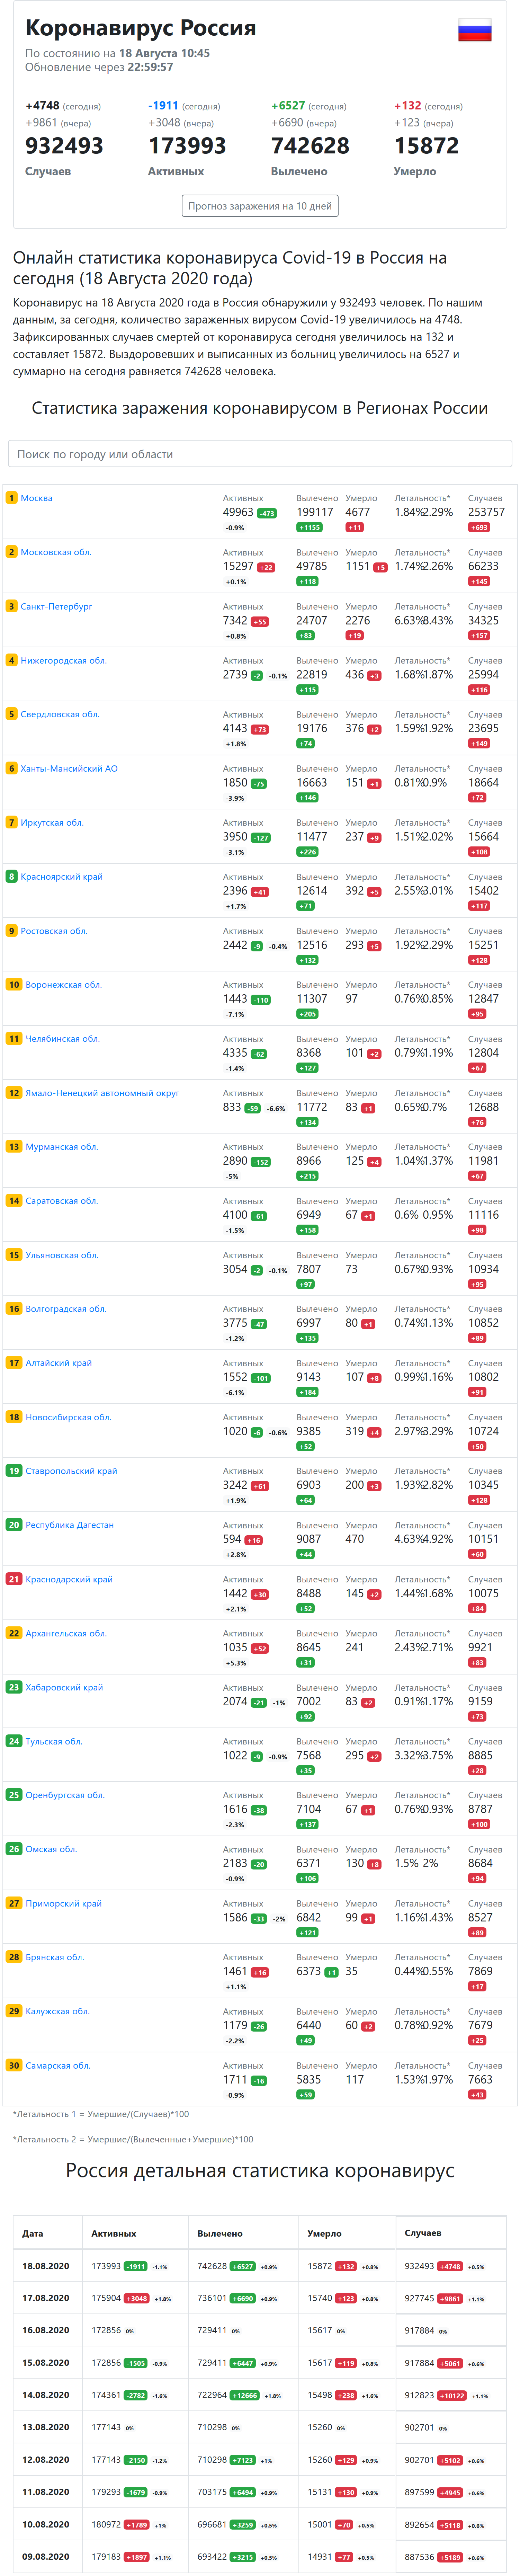Viewport: 520px width, 2576px height.
Task: Focus the city or region search field
Action: coord(260,454)
